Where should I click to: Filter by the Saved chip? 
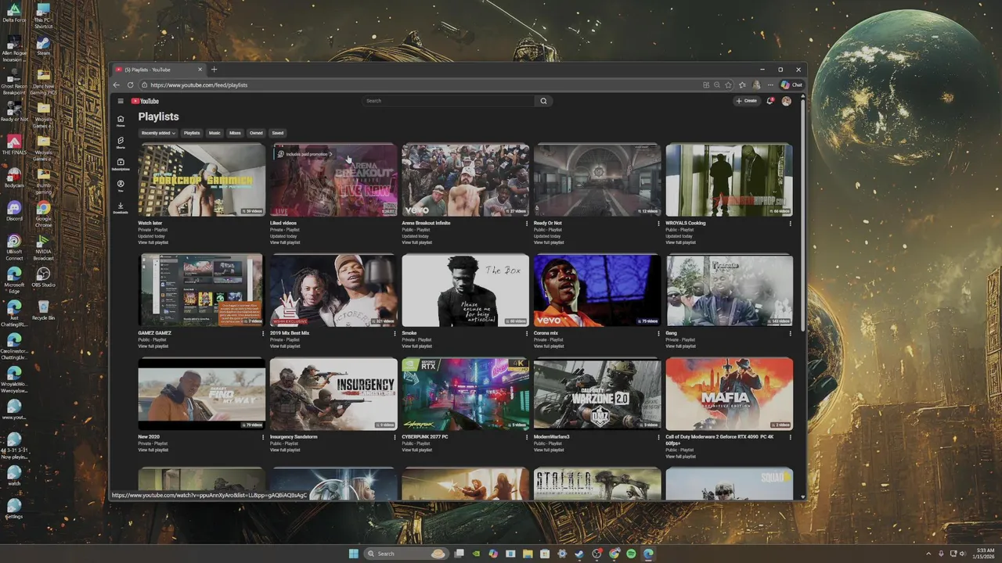click(x=278, y=133)
